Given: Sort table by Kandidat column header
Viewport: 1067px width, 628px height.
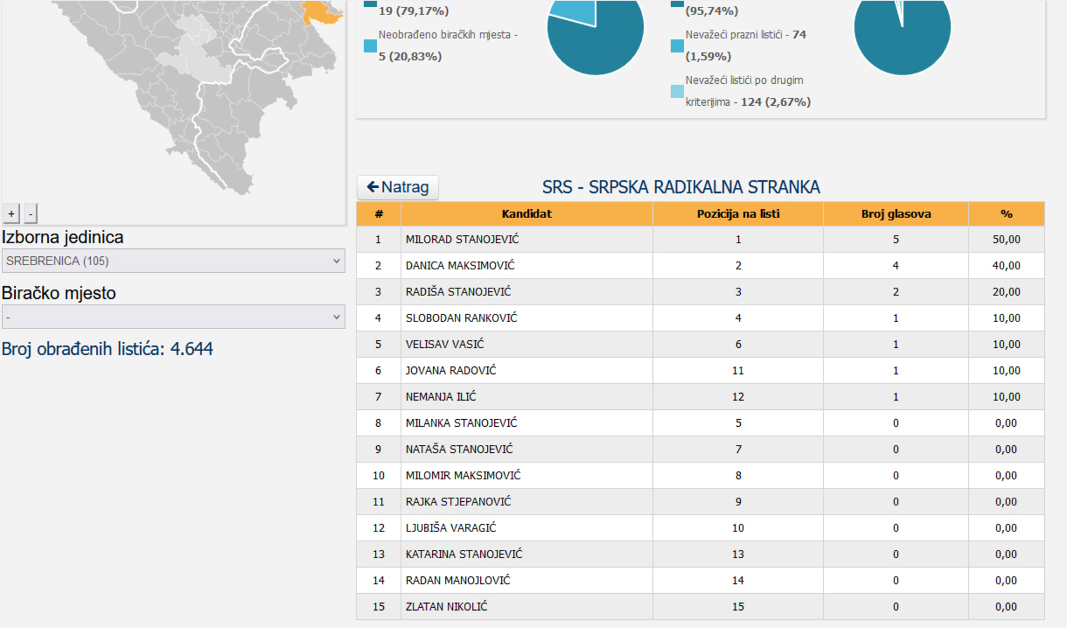Looking at the screenshot, I should coord(526,214).
